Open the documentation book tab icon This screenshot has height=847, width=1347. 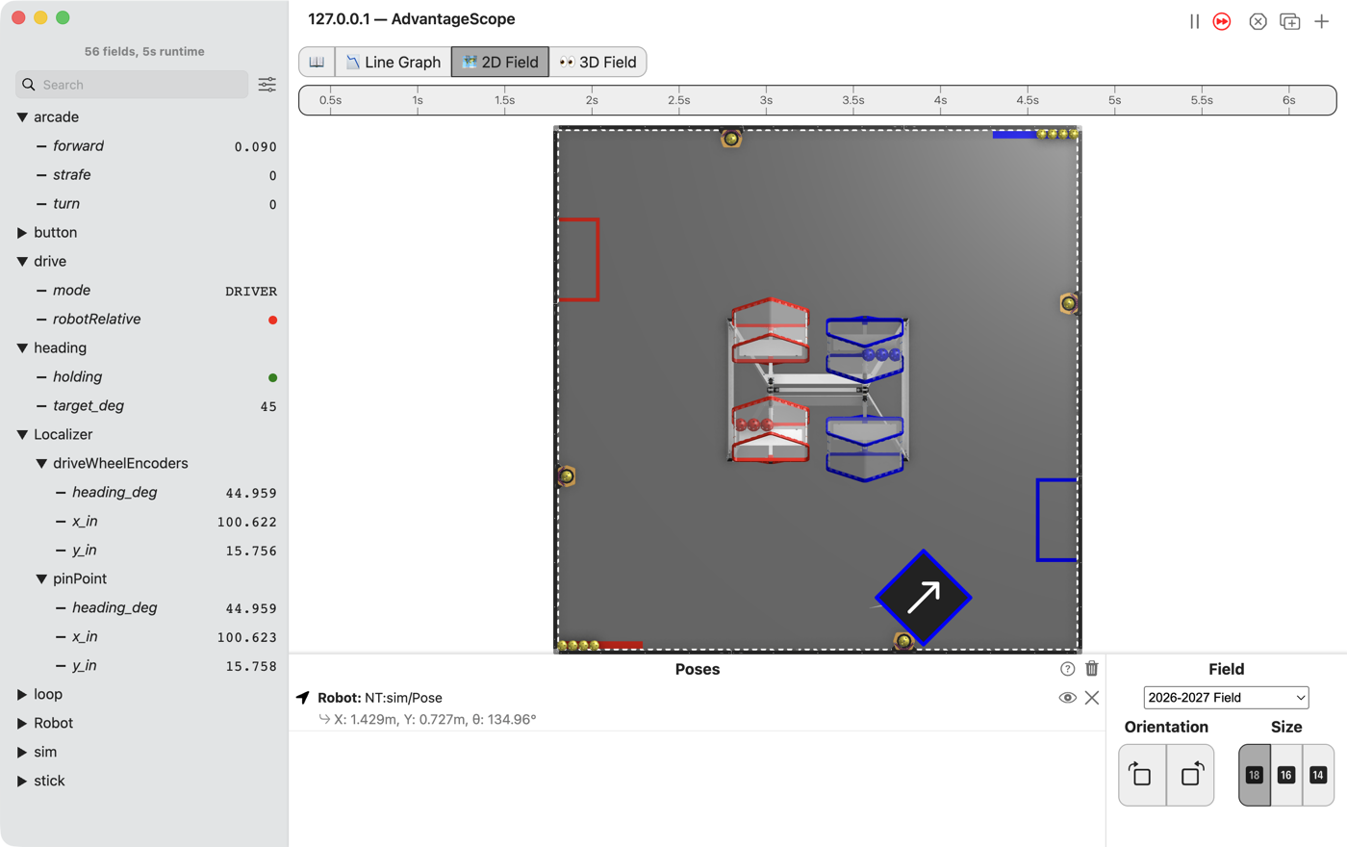click(x=317, y=62)
